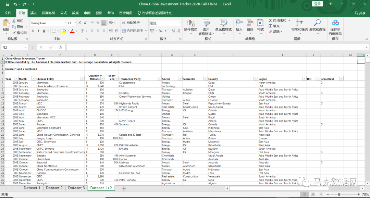This screenshot has width=370, height=198.
Task: Toggle bottom align vertical alignment
Action: pos(103,23)
